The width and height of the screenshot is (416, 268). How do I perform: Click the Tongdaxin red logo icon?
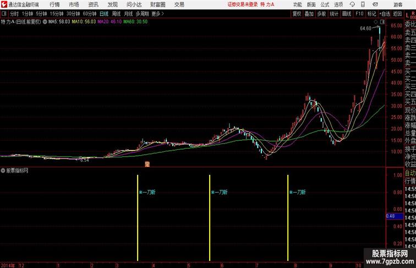[4, 4]
